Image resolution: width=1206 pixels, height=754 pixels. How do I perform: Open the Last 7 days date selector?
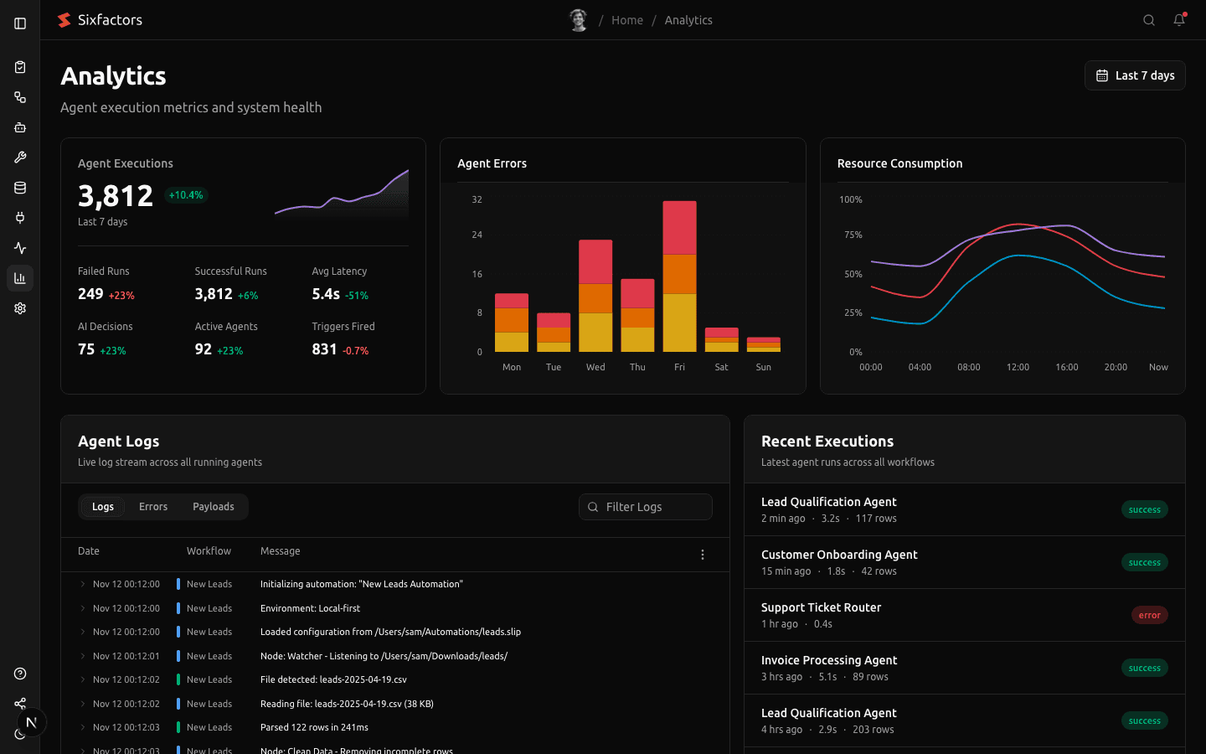click(1135, 75)
